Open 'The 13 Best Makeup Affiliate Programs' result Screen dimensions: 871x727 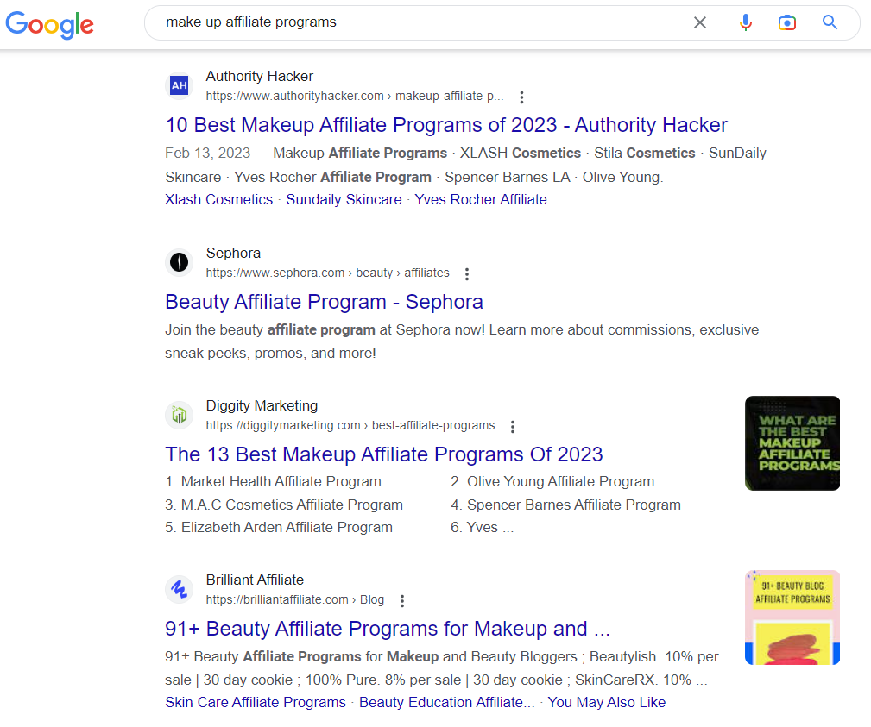[x=384, y=454]
